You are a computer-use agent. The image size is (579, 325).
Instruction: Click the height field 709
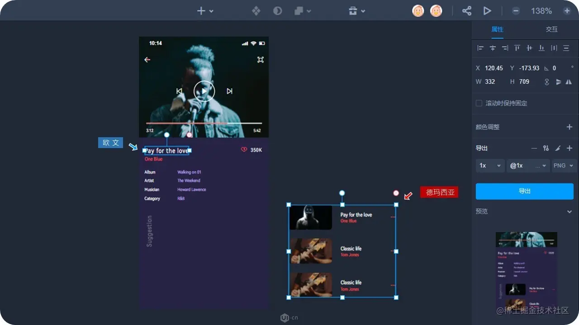coord(524,82)
